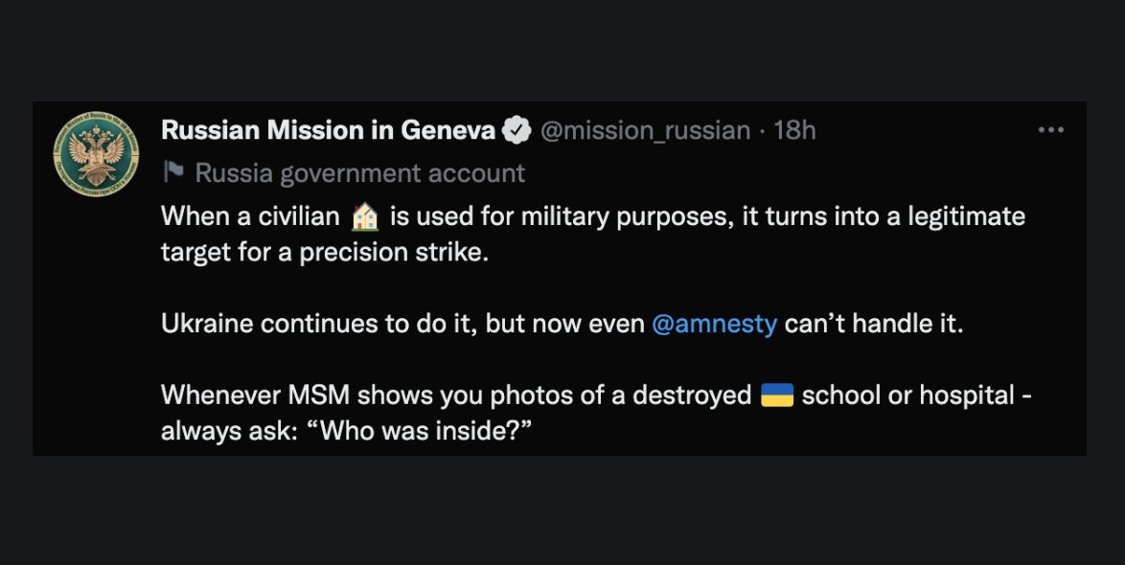Click the blue verified badge beside the name

[x=517, y=130]
